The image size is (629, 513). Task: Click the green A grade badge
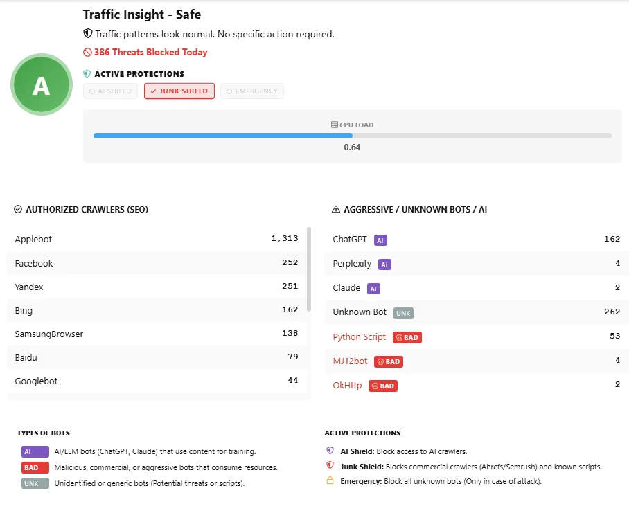[42, 85]
